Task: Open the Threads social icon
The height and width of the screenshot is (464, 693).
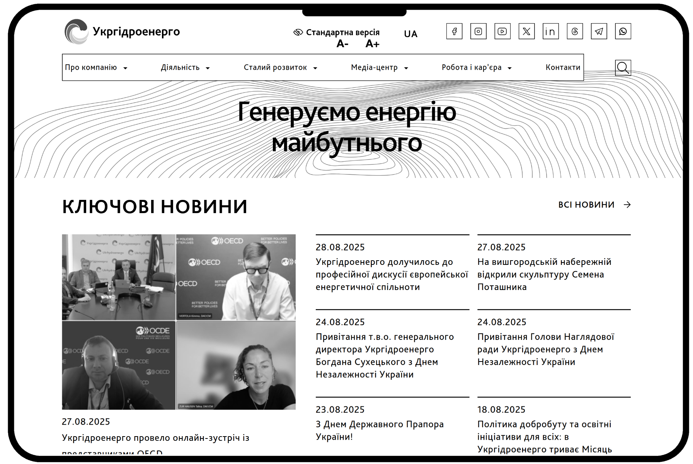Action: [575, 31]
